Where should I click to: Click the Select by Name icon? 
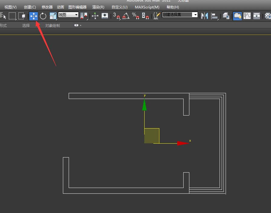point(3,16)
